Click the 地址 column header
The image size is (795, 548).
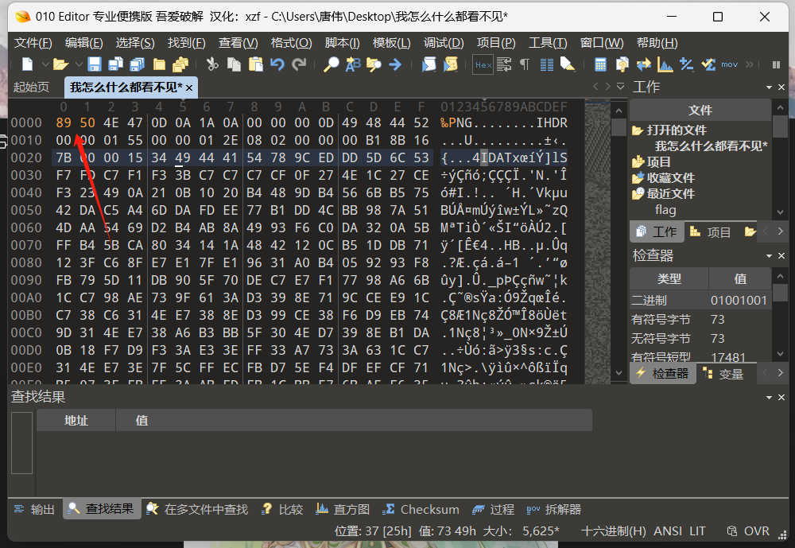click(x=76, y=421)
